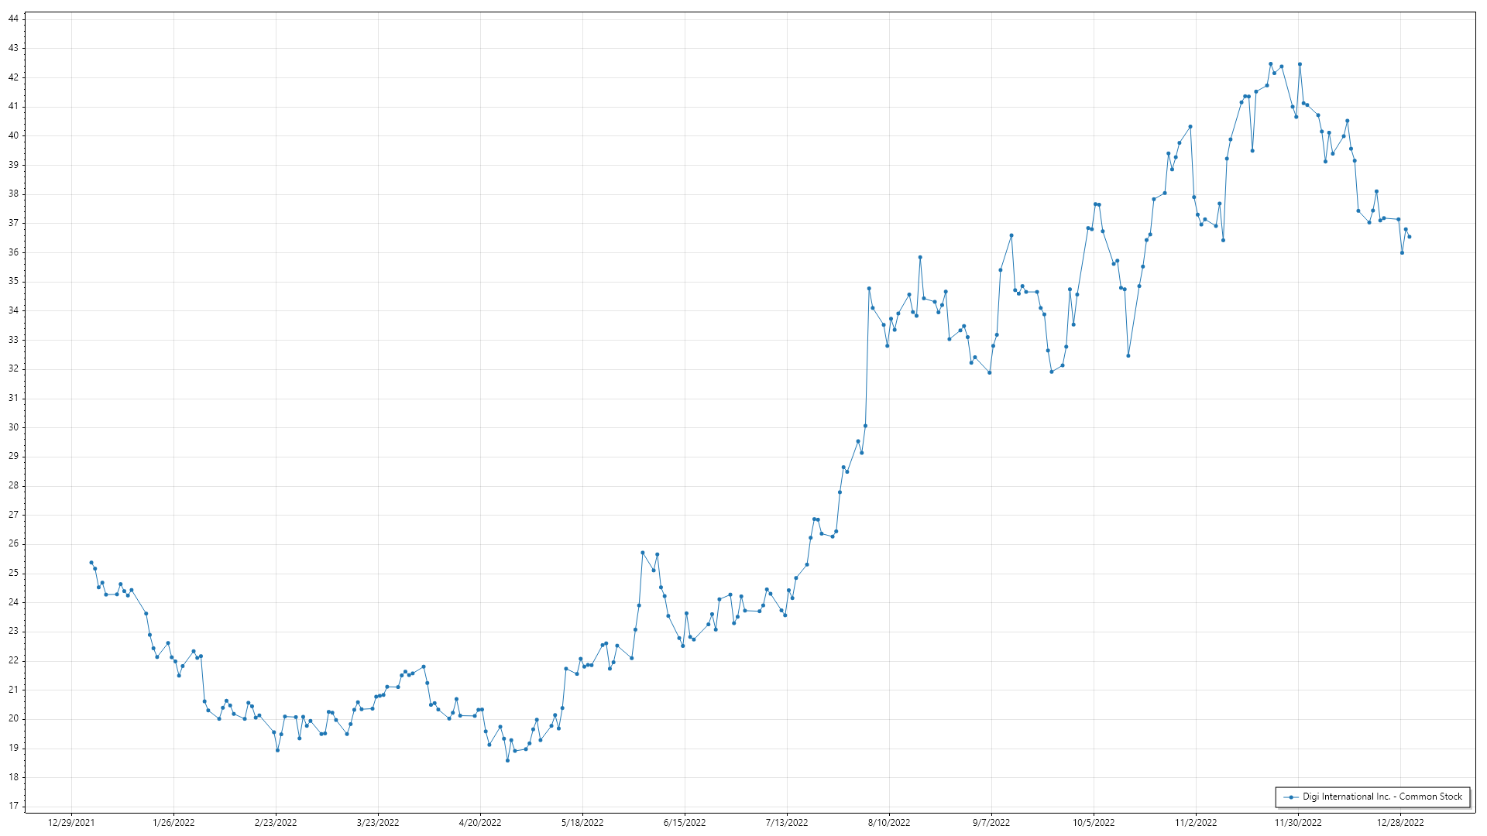Click the first data point on the line

click(91, 563)
